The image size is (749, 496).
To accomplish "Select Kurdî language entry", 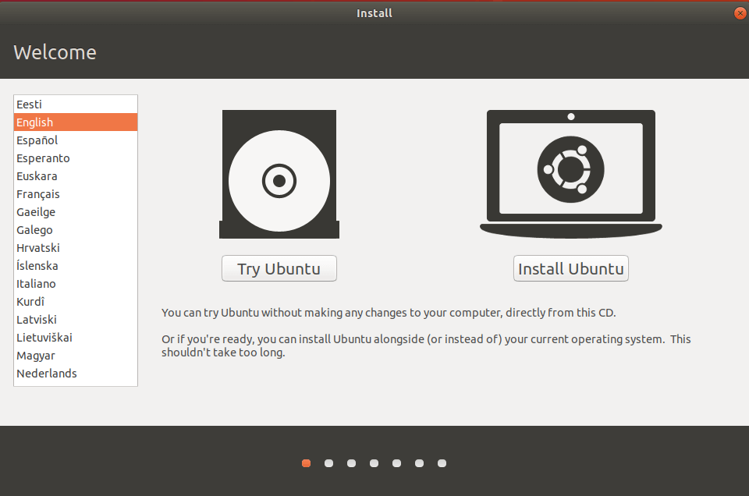I will coord(76,302).
